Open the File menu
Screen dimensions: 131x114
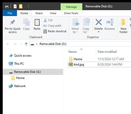(10, 13)
